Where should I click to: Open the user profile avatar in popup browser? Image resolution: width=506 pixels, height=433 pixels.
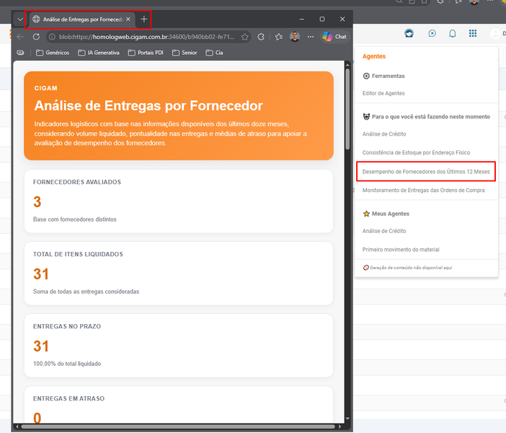click(x=295, y=37)
